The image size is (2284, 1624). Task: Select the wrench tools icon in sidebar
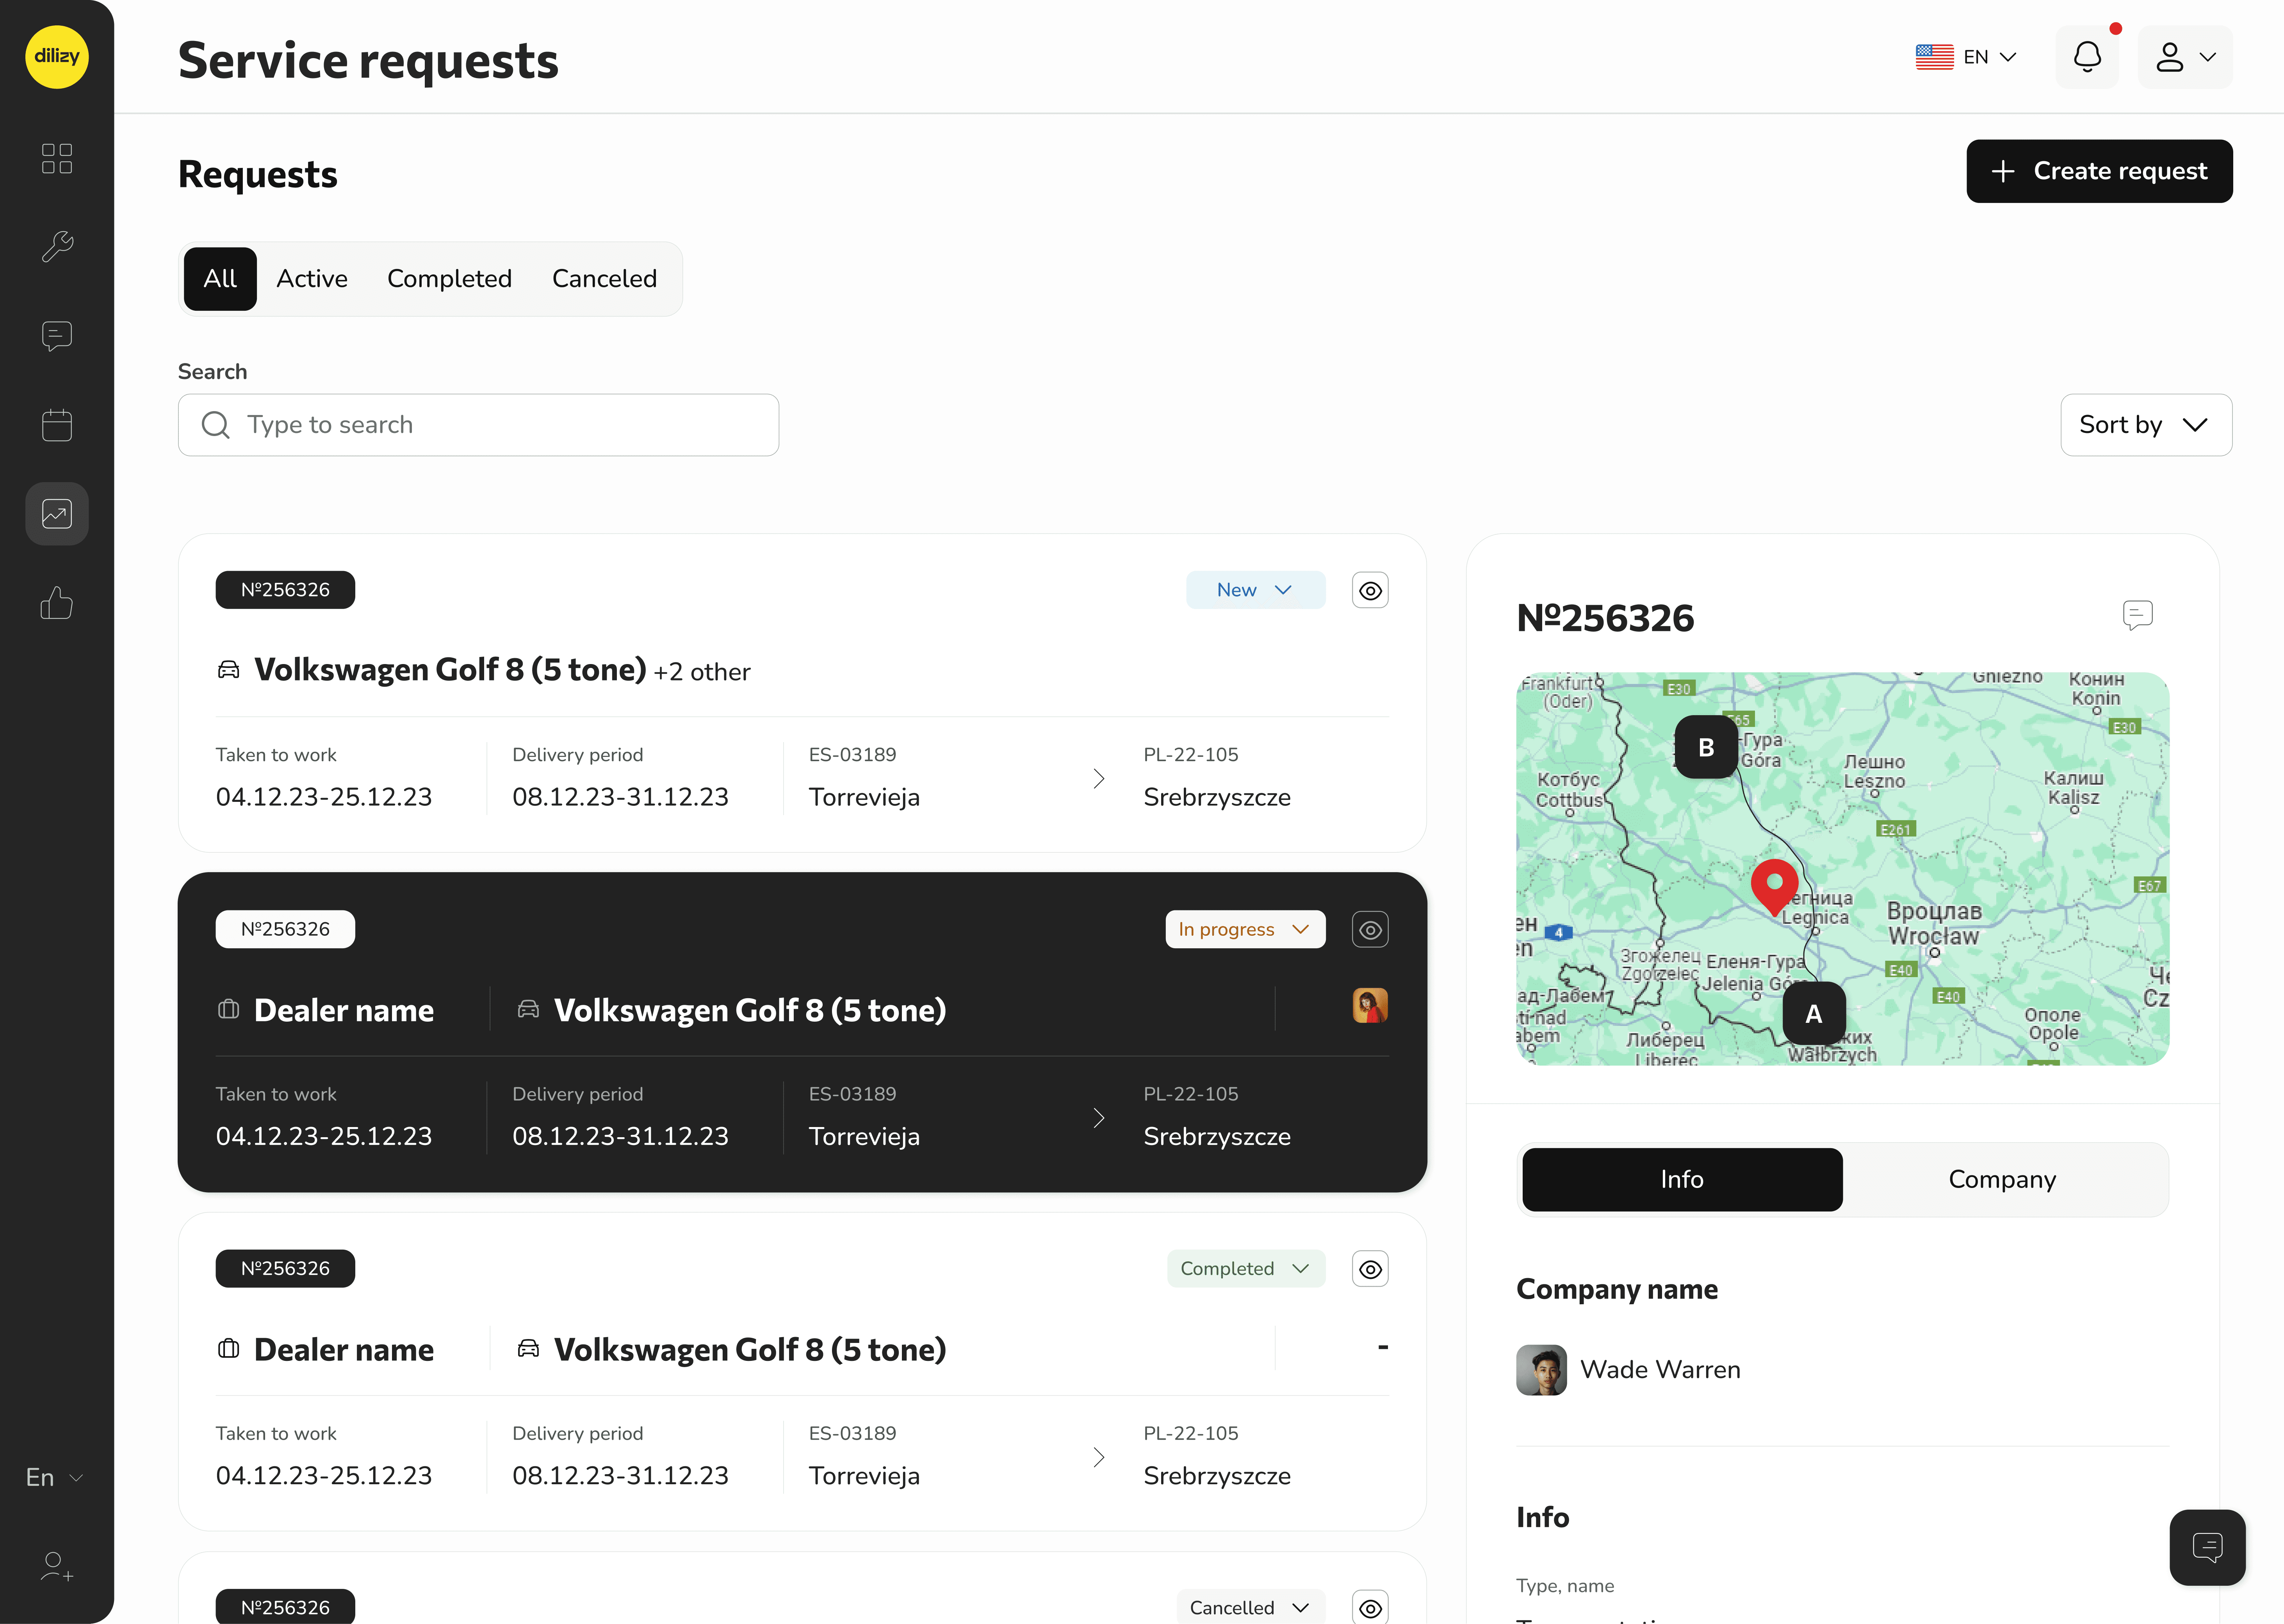(57, 246)
